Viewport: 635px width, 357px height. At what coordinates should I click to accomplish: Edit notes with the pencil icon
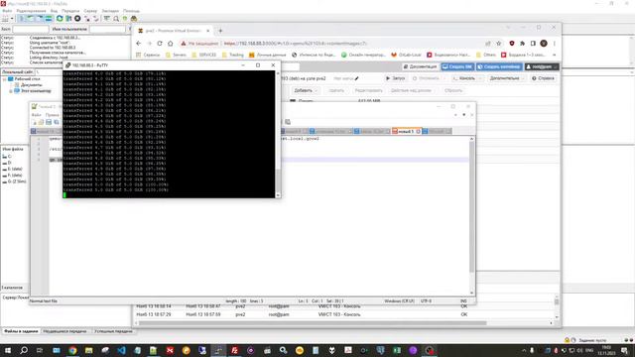(357, 78)
